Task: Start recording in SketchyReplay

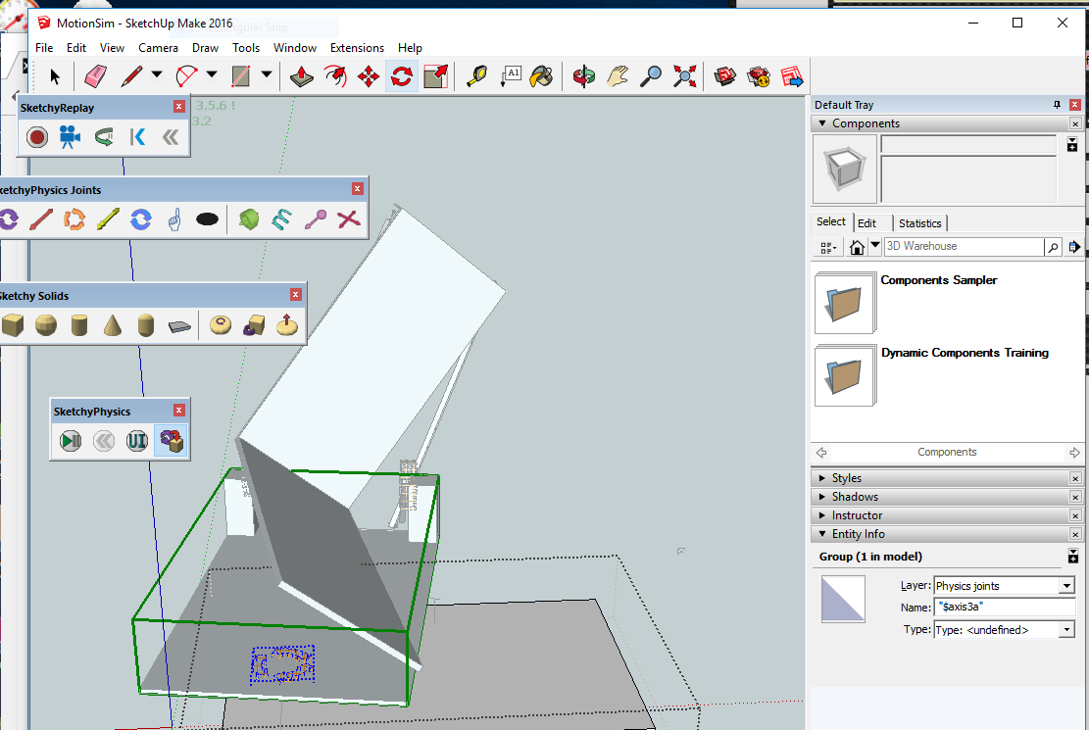Action: (x=37, y=137)
